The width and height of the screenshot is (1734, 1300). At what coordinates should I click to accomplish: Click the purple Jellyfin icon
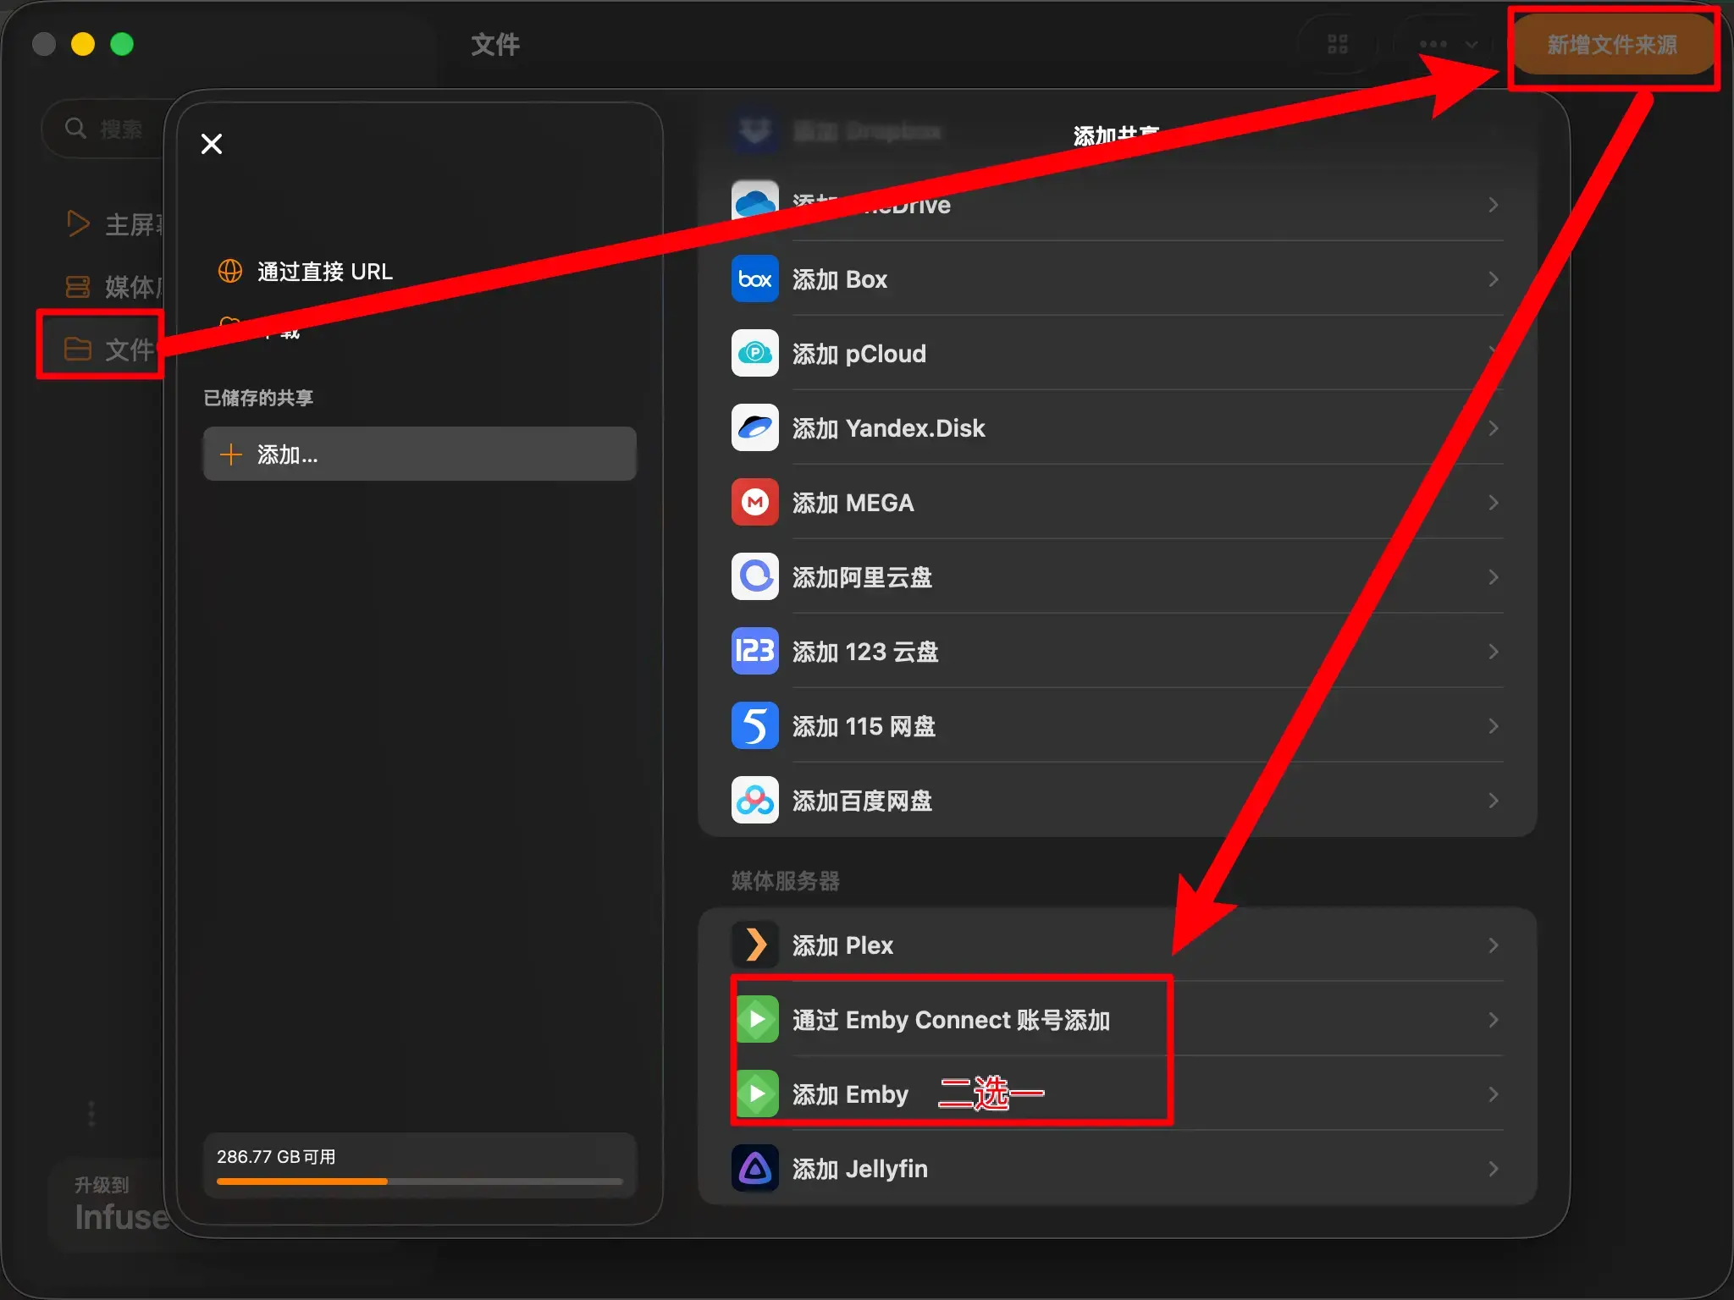click(754, 1169)
